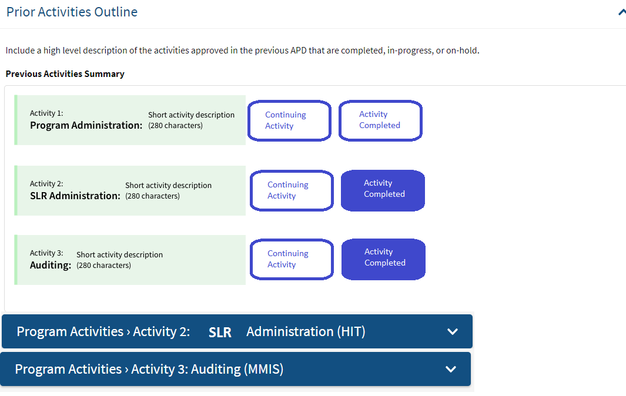This screenshot has height=396, width=626.
Task: Expand the Program Activities Activity 3 accordion
Action: (x=235, y=369)
